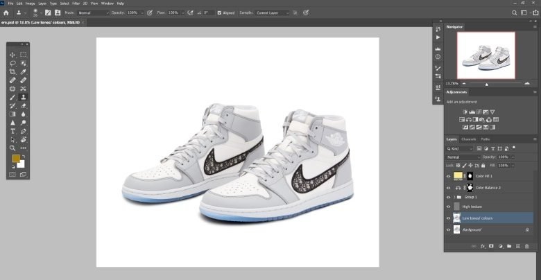The height and width of the screenshot is (280, 541).
Task: Switch to the Channels tab
Action: pyautogui.click(x=469, y=139)
